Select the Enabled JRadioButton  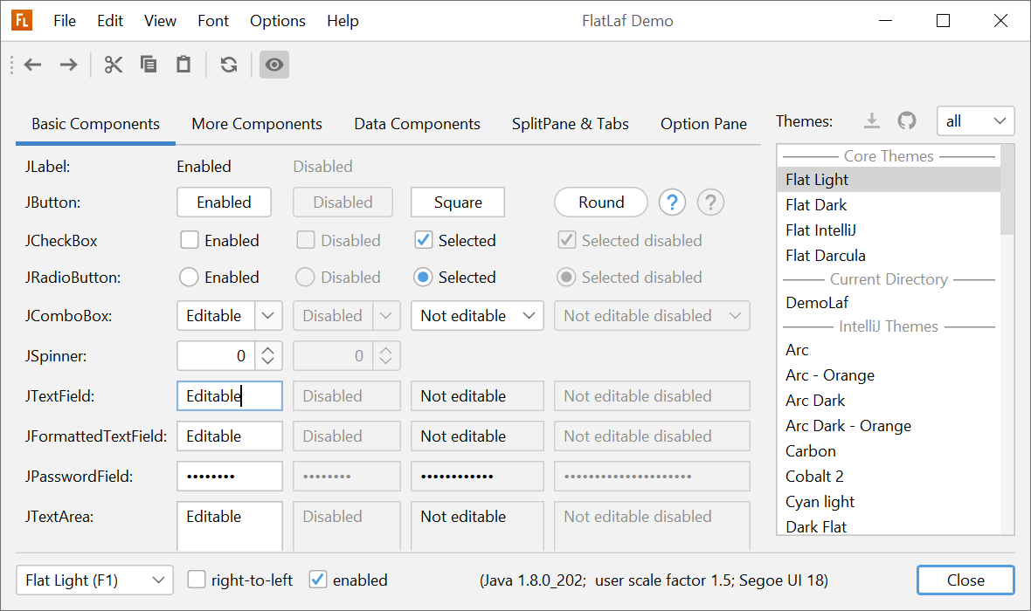(189, 278)
